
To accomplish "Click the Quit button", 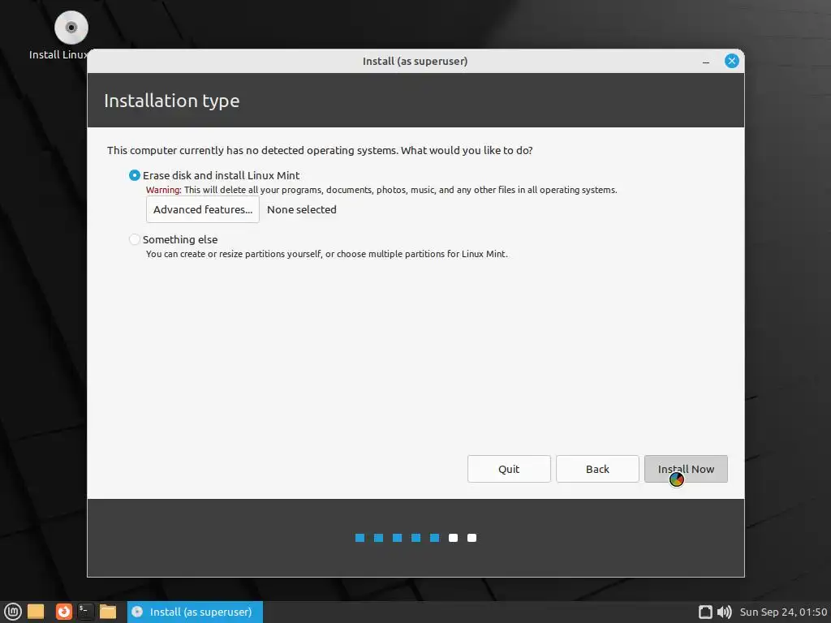I will (509, 469).
